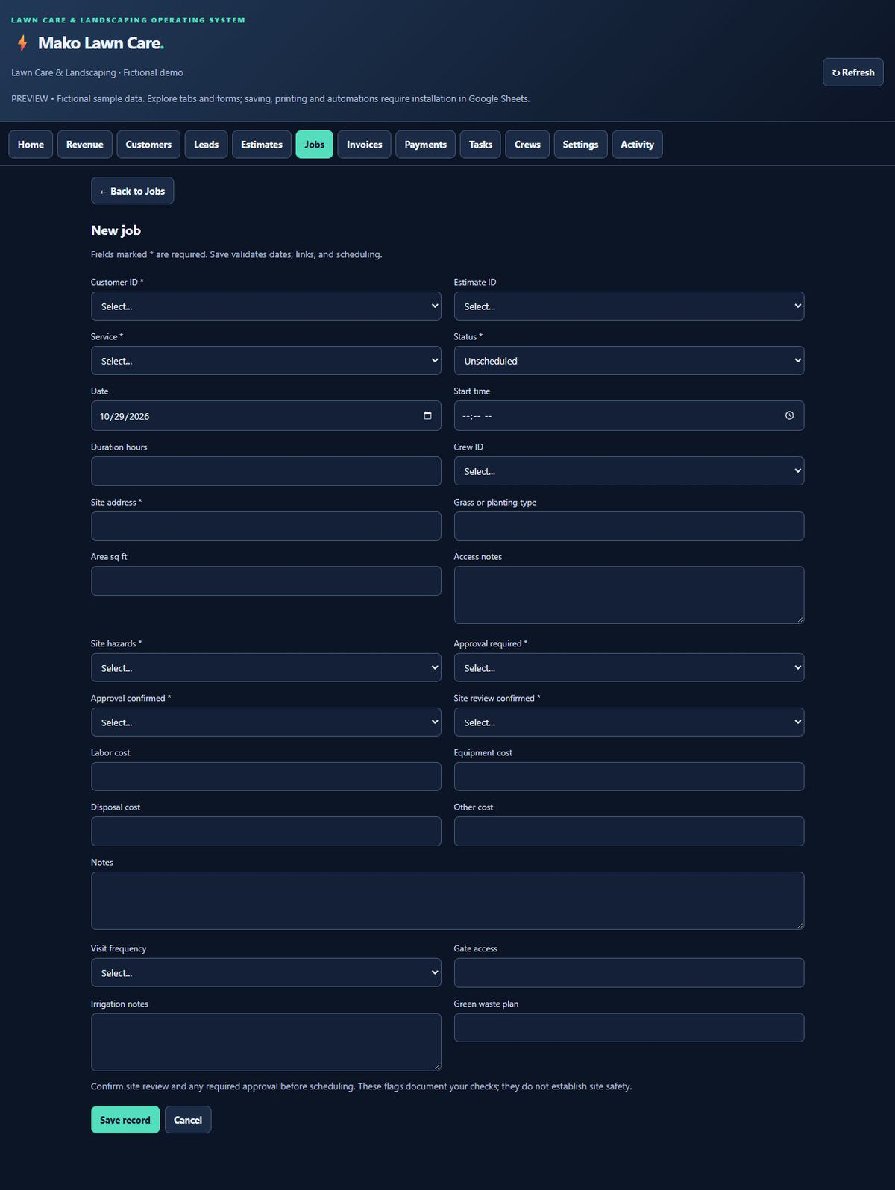895x1190 pixels.
Task: Open the Visit frequency dropdown
Action: pos(266,973)
